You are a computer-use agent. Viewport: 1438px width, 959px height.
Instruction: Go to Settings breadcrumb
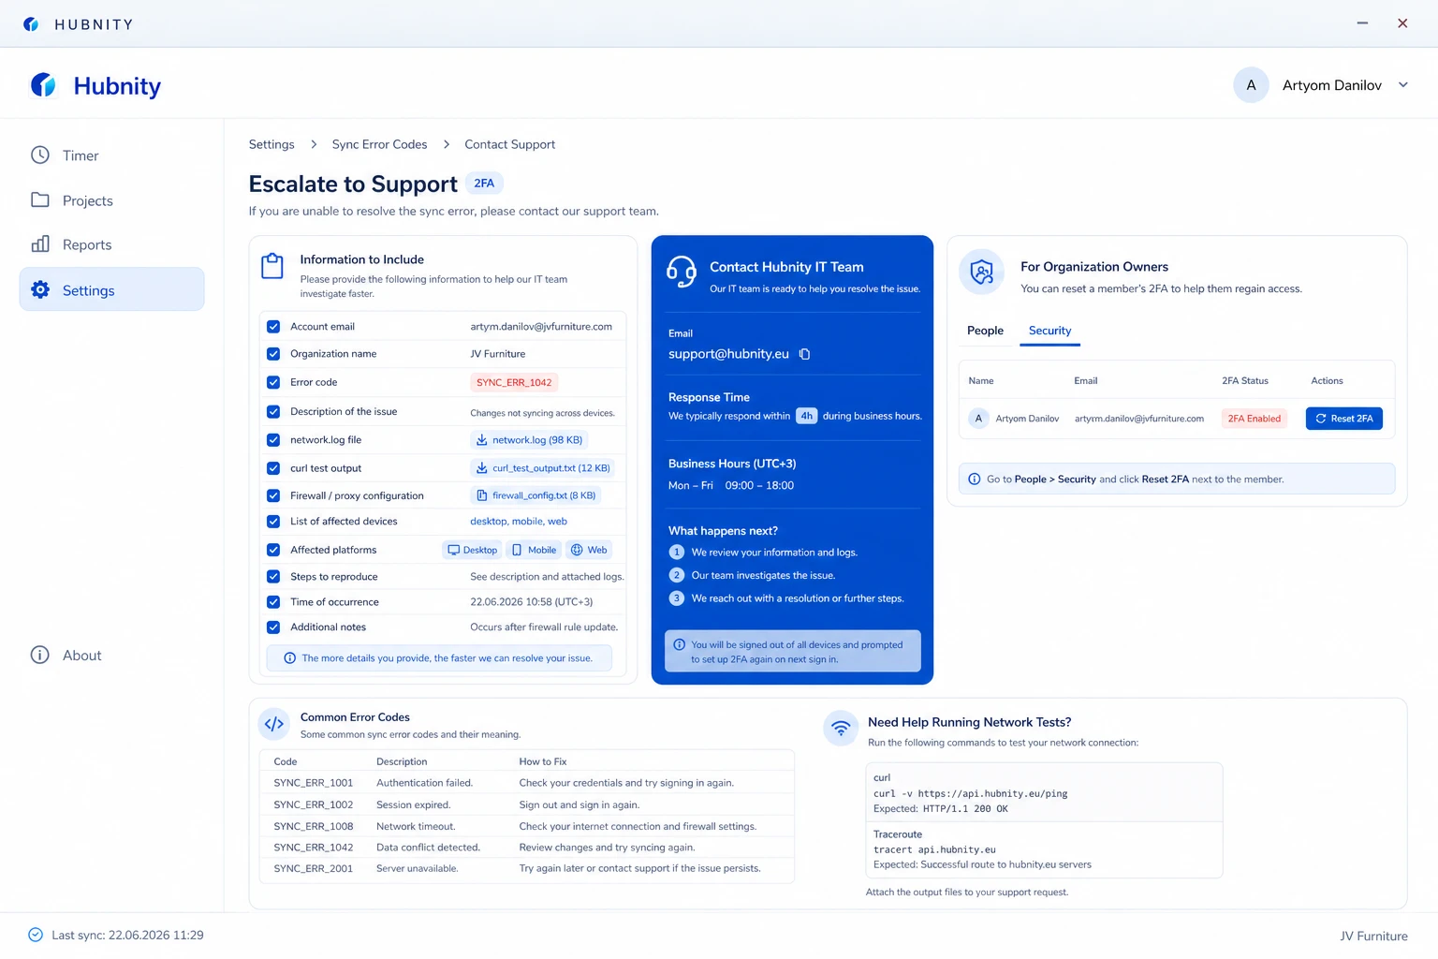click(271, 144)
